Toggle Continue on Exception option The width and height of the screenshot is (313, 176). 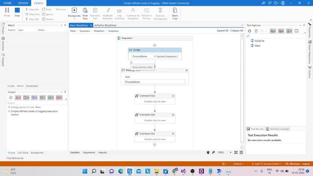pyautogui.click(x=133, y=14)
